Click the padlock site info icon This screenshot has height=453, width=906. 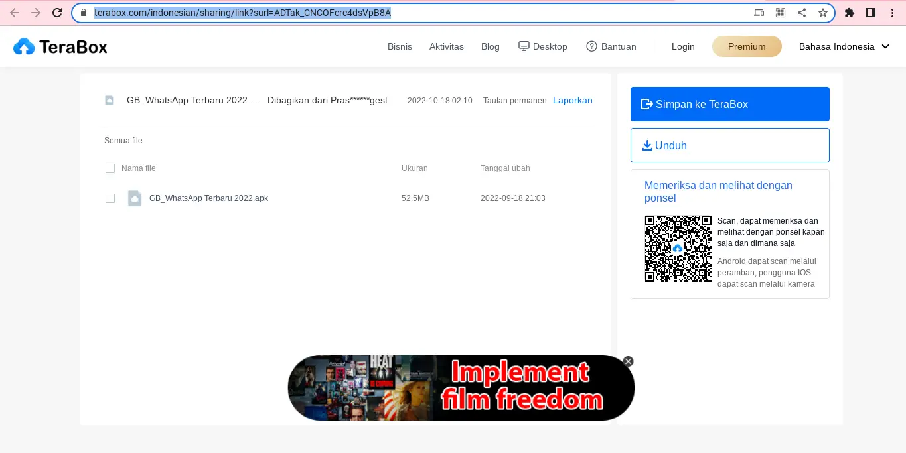83,13
